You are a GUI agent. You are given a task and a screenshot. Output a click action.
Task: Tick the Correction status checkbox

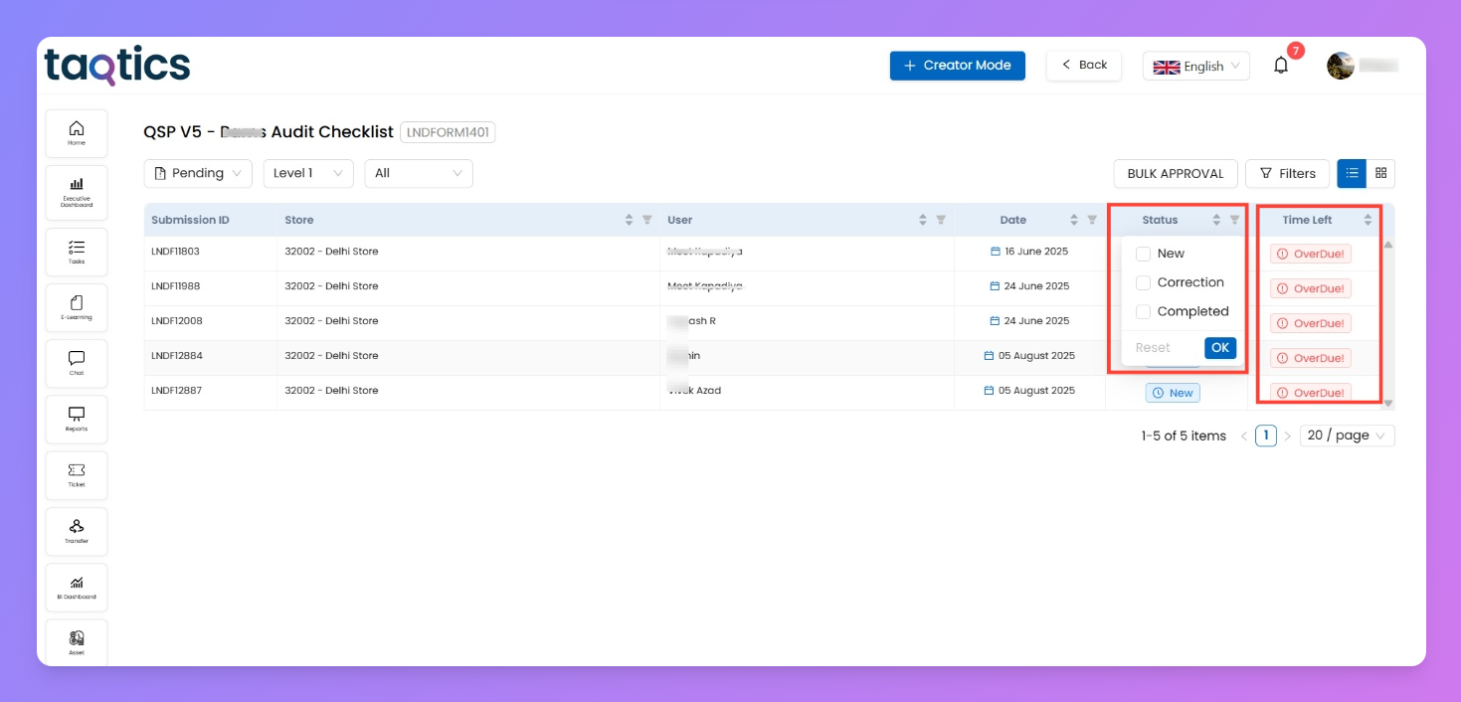tap(1144, 282)
